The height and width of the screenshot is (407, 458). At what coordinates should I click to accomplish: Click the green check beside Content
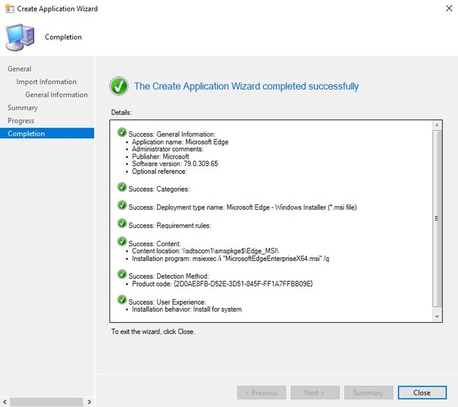pyautogui.click(x=122, y=242)
